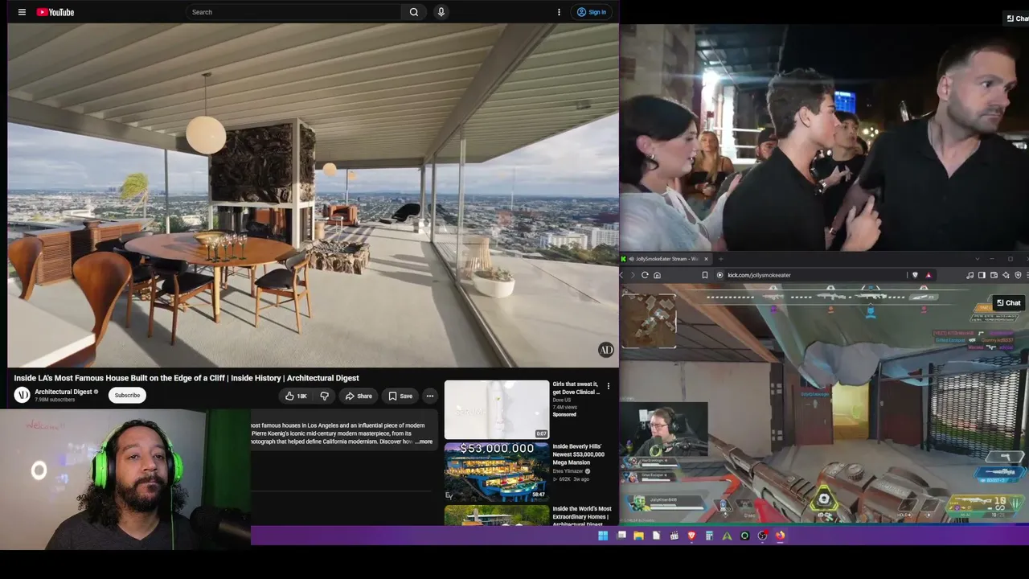Click the main video player

click(314, 195)
